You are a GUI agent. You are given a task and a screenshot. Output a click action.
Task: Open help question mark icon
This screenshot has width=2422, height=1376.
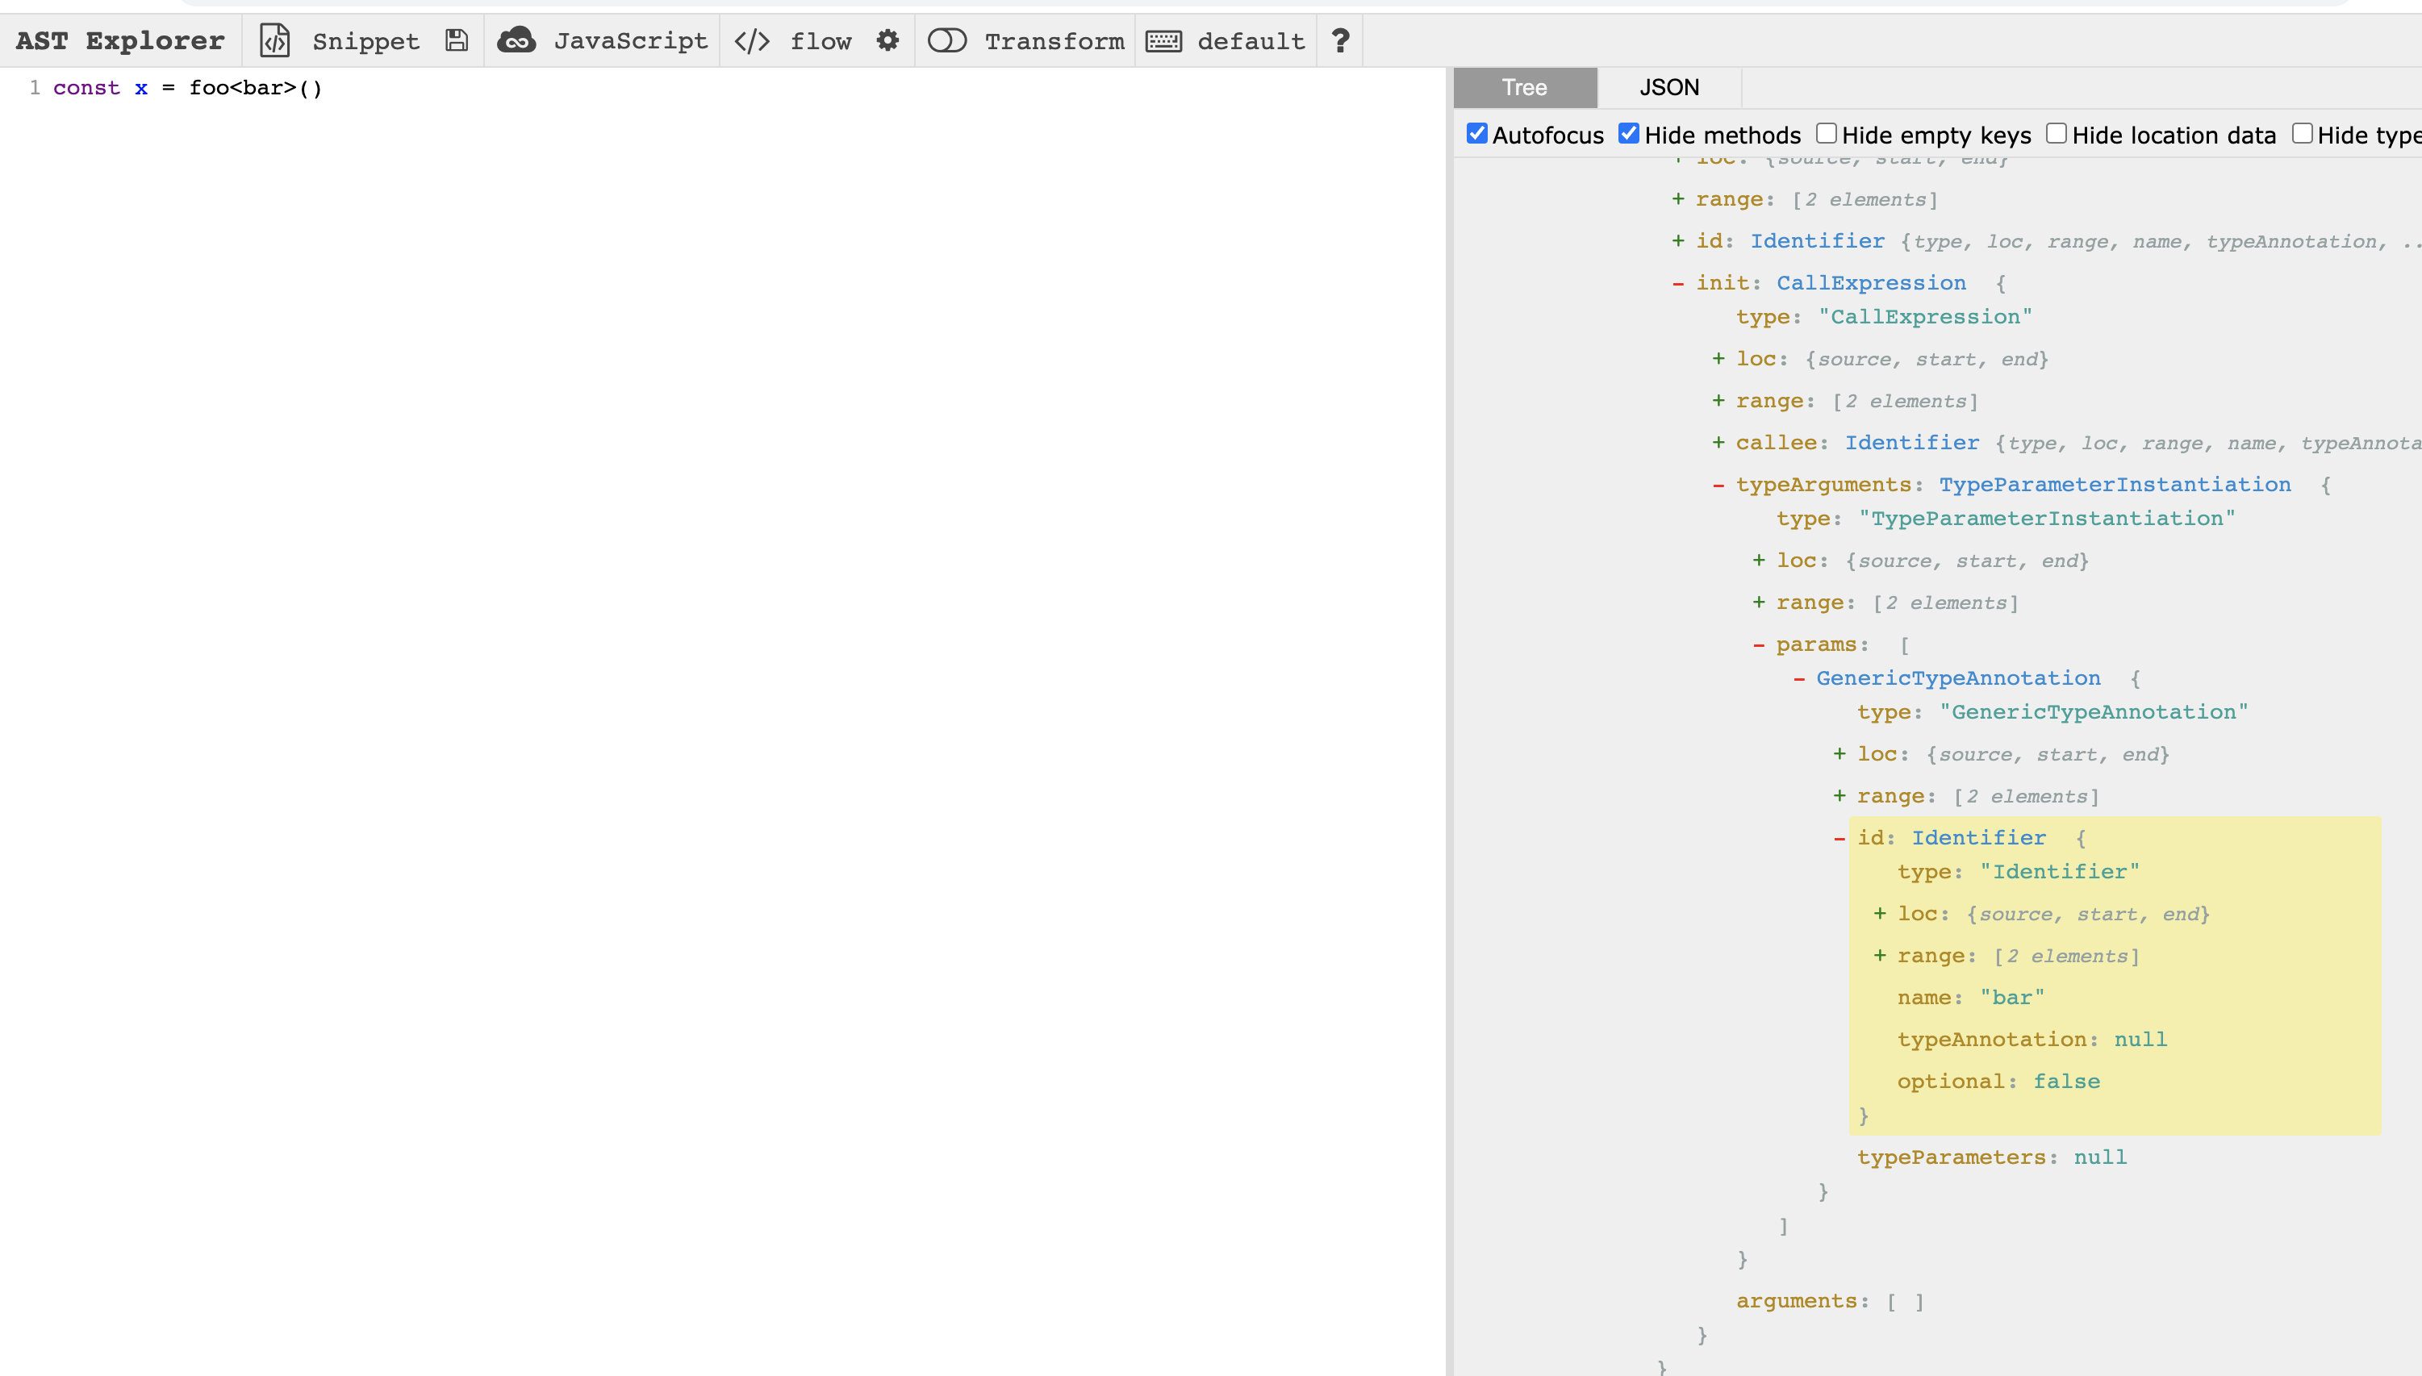1339,40
